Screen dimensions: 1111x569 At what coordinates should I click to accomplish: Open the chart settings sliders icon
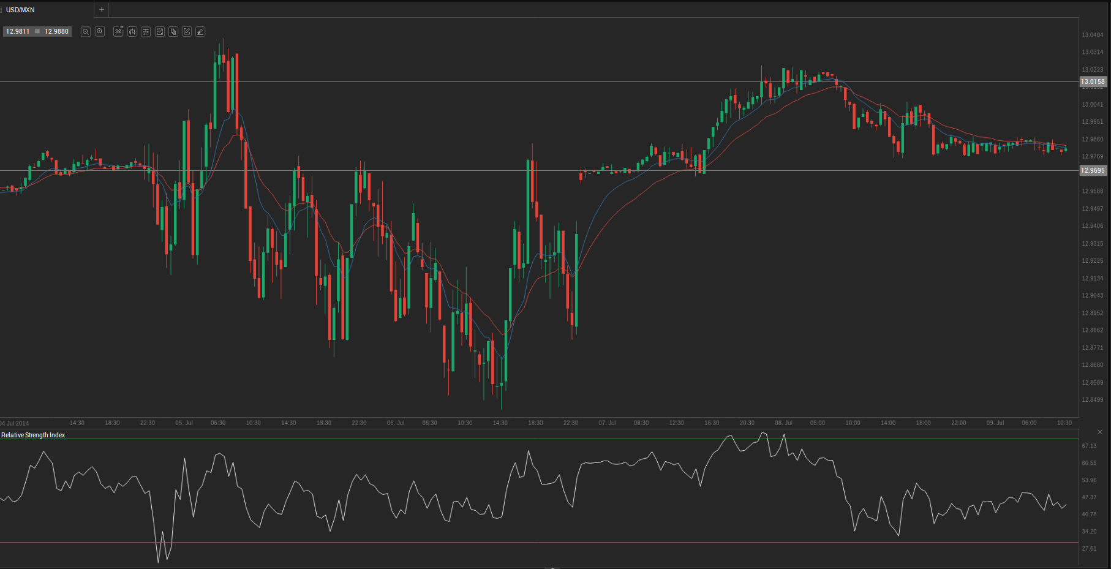[x=146, y=32]
